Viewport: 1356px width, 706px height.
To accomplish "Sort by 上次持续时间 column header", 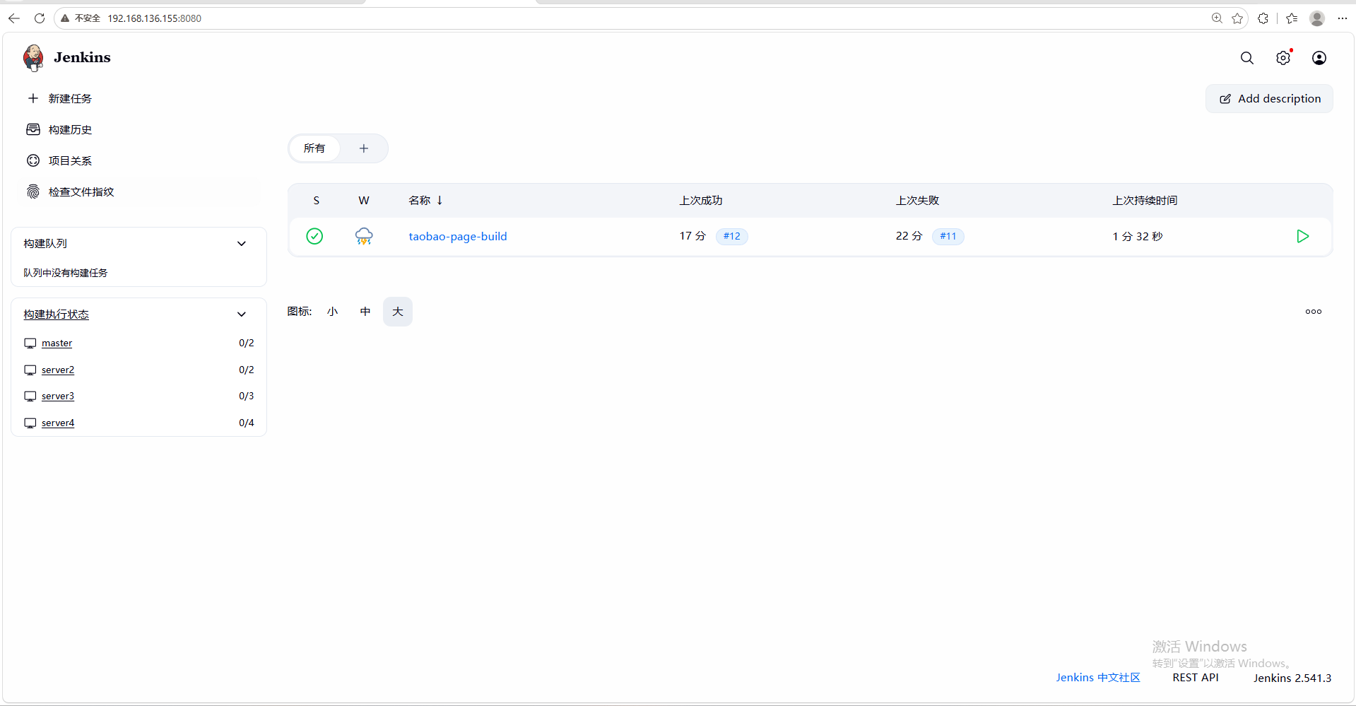I will click(x=1145, y=201).
